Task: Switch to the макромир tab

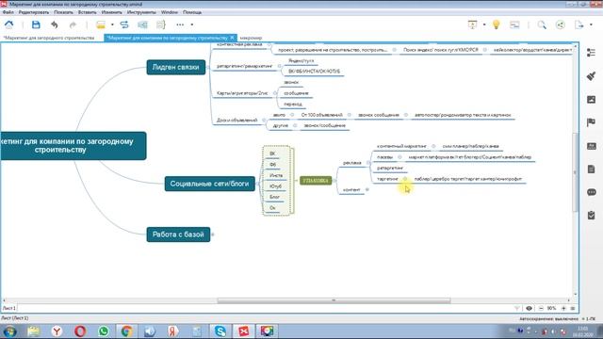Action: [251, 38]
